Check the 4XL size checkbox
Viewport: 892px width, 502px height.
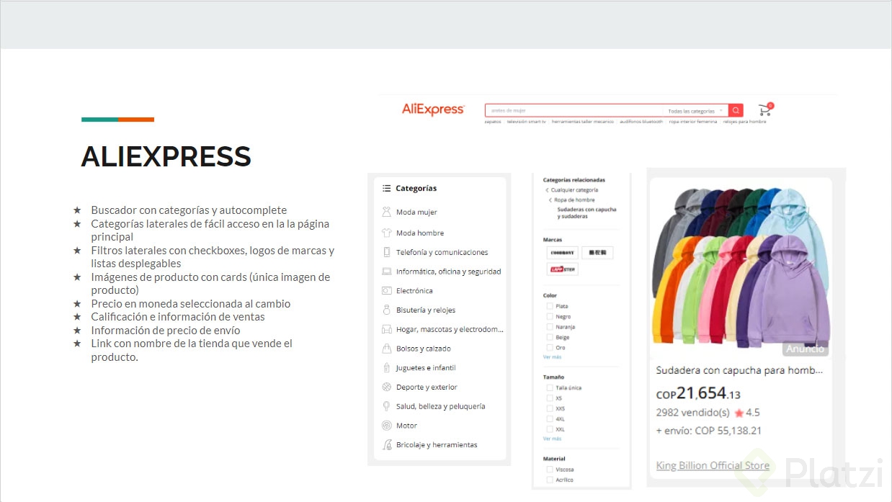click(550, 418)
